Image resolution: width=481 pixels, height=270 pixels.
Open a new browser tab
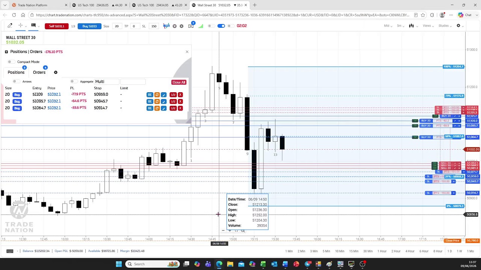[254, 5]
